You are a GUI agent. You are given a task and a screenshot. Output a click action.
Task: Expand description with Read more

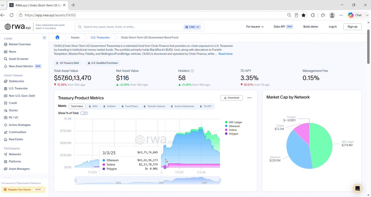[225, 54]
